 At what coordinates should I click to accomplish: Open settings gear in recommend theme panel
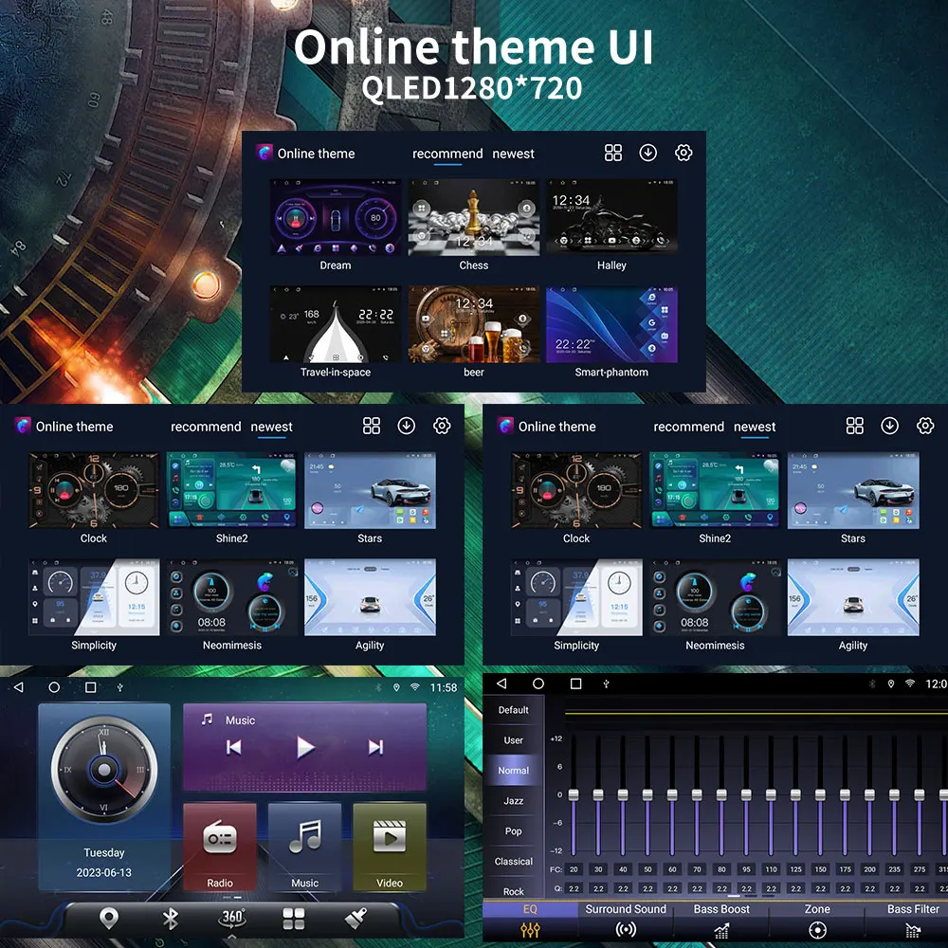coord(684,153)
